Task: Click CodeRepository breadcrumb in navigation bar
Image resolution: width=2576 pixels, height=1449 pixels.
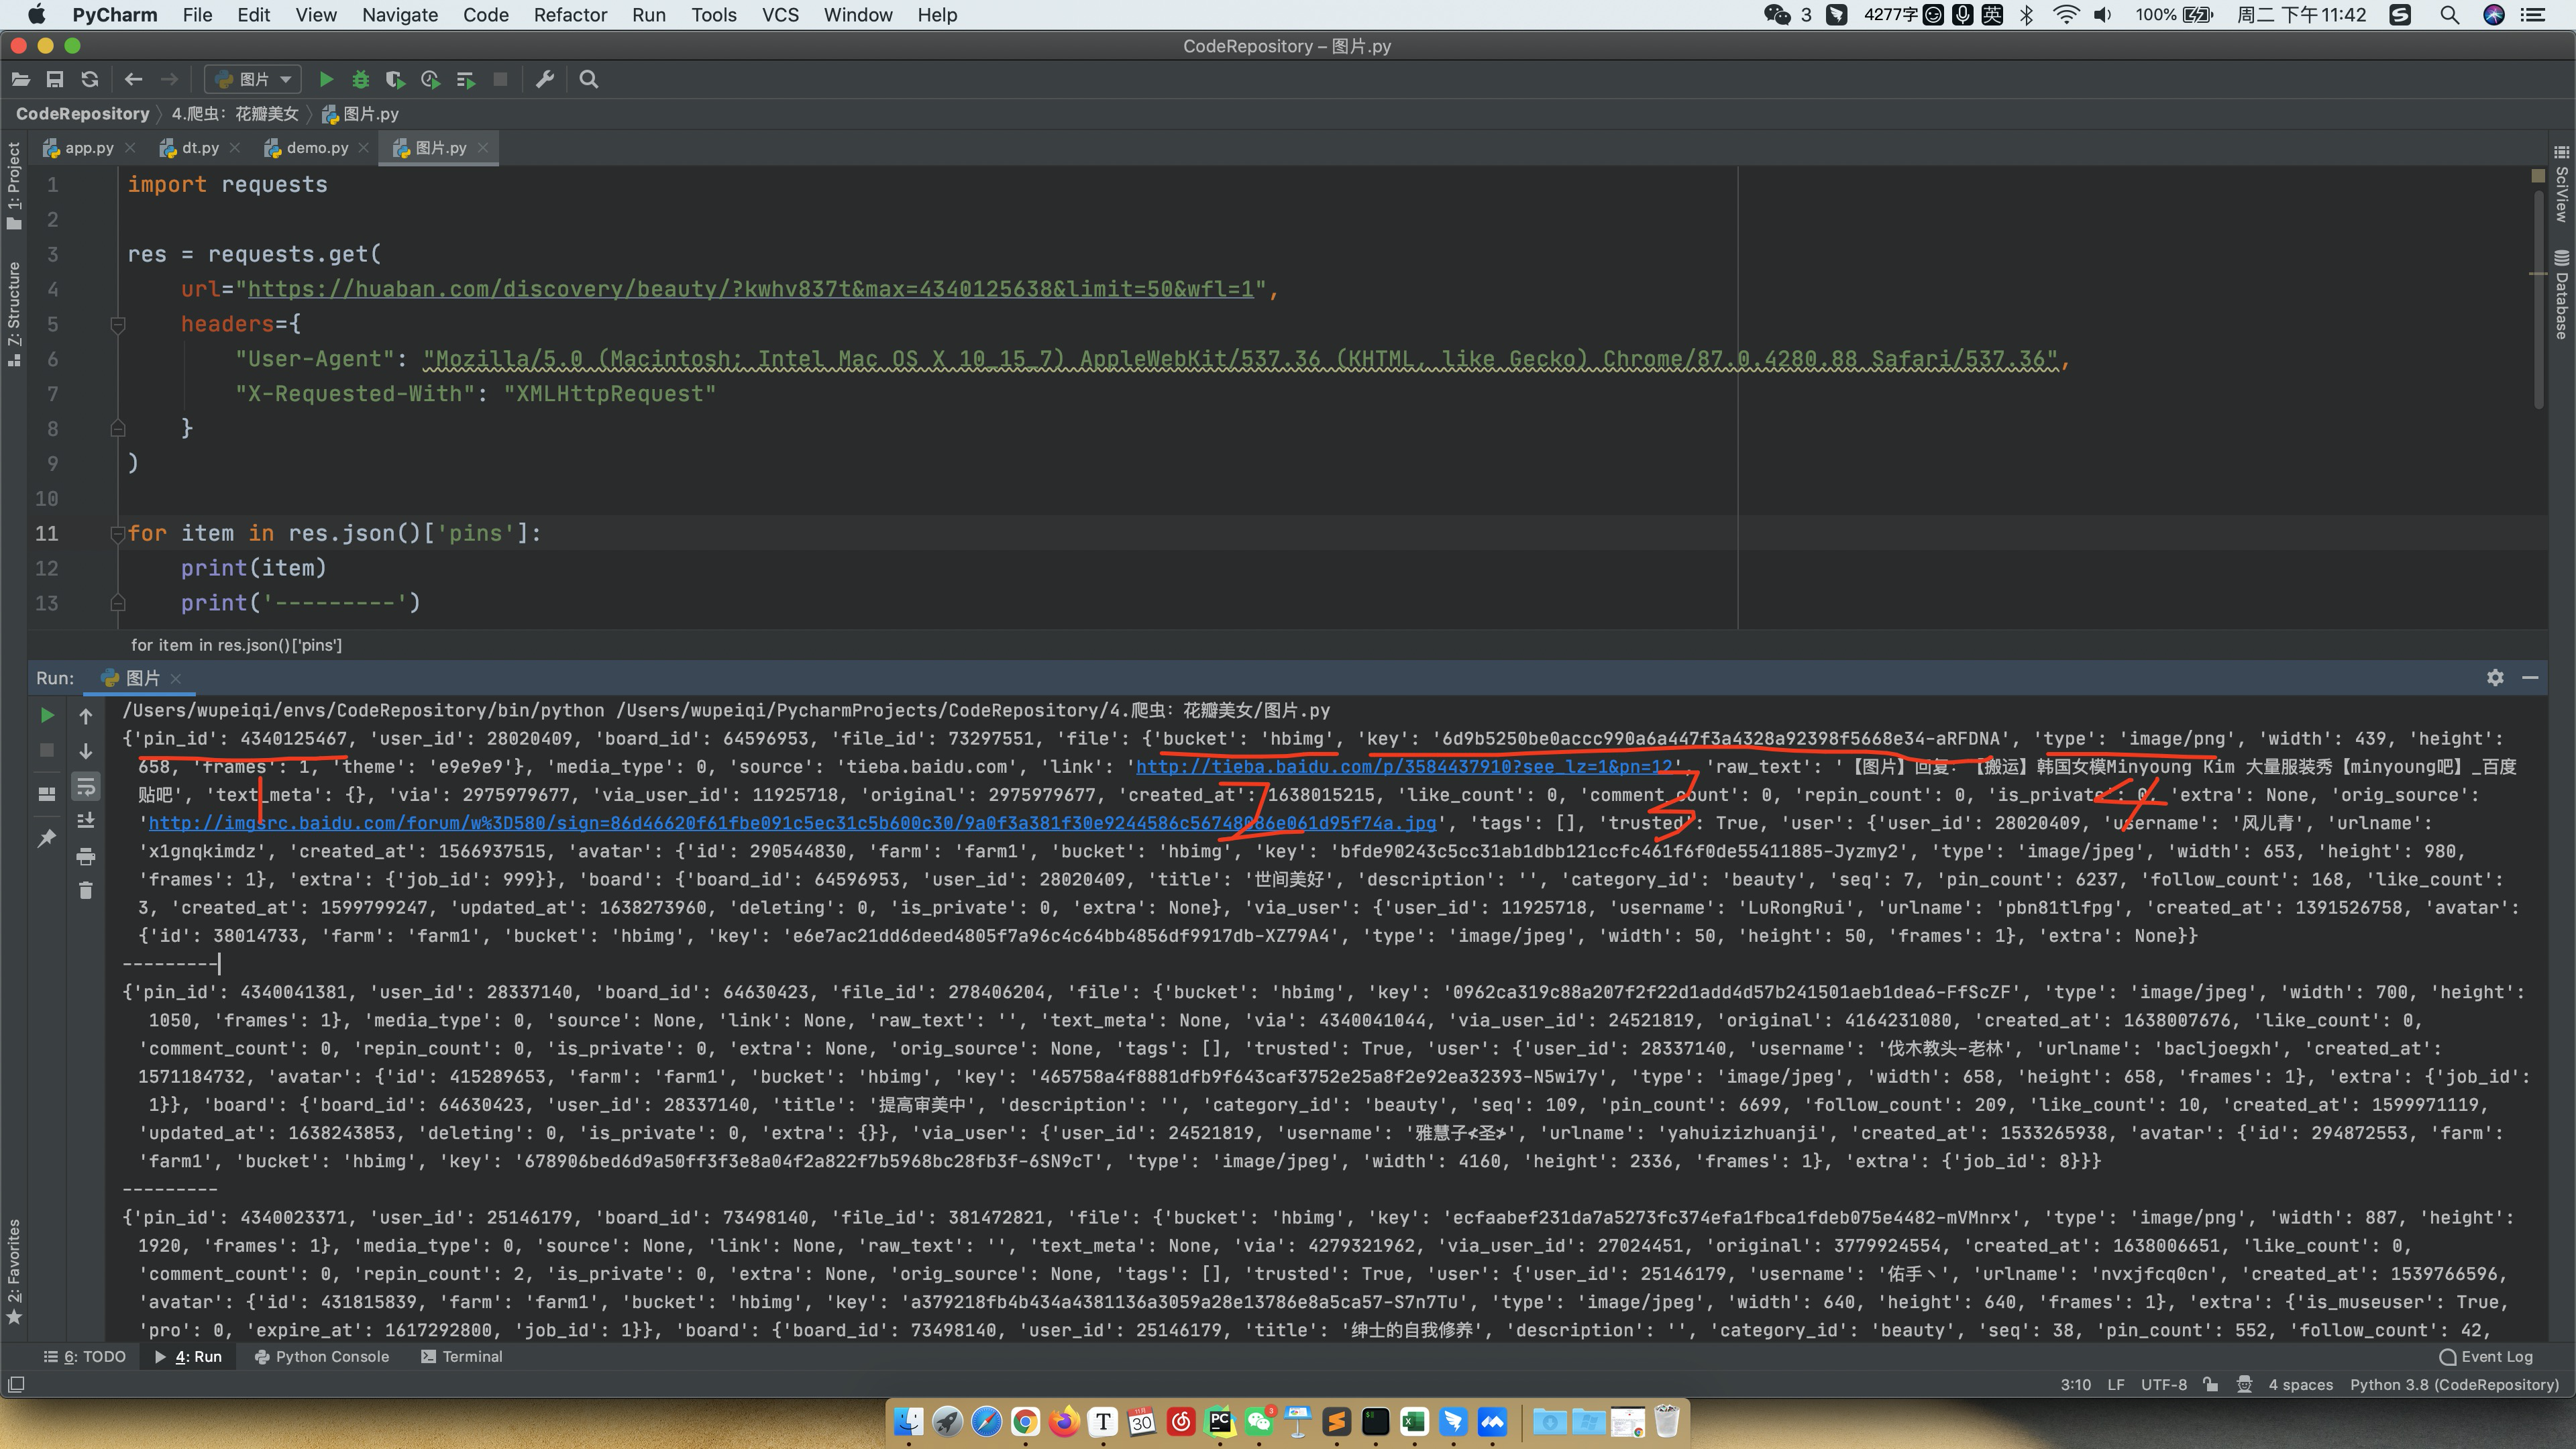Action: pyautogui.click(x=82, y=113)
